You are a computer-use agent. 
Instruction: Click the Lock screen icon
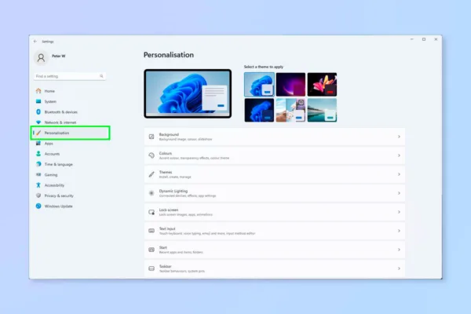click(152, 212)
